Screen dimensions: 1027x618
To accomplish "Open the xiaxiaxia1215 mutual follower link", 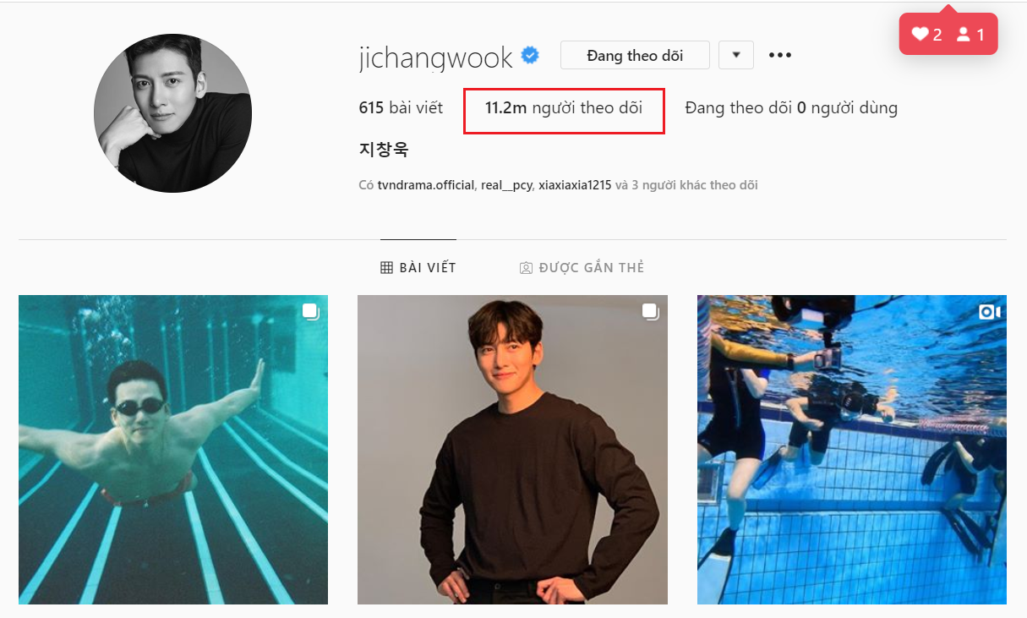I will 575,185.
